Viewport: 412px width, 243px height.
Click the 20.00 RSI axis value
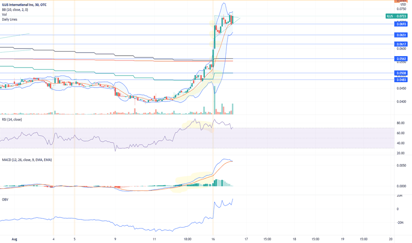401,153
